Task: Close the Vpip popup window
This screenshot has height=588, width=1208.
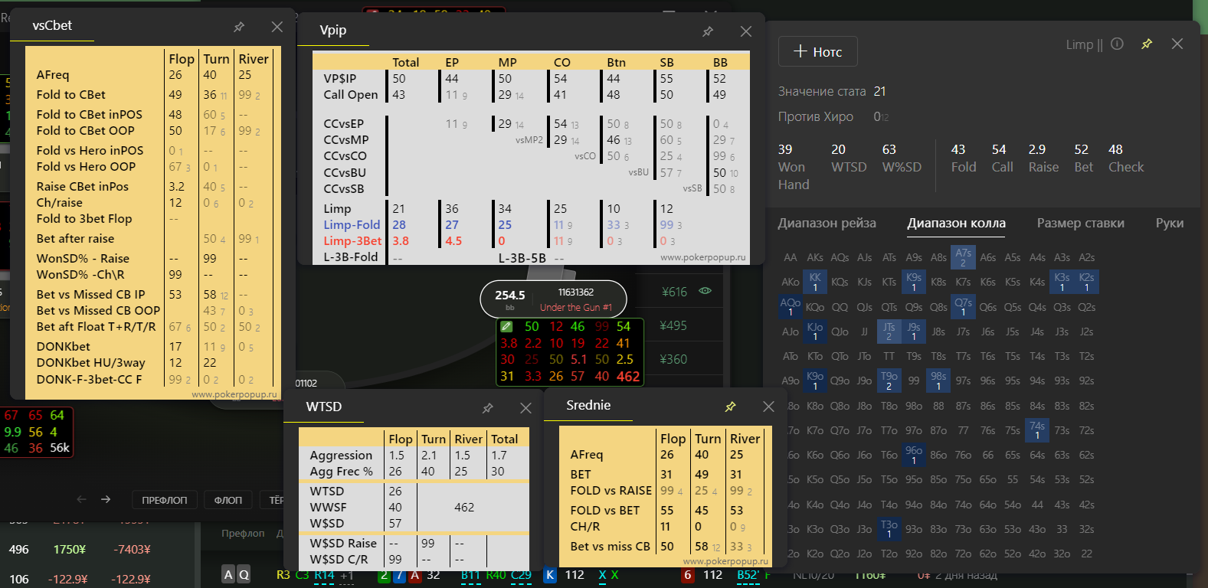Action: point(746,31)
